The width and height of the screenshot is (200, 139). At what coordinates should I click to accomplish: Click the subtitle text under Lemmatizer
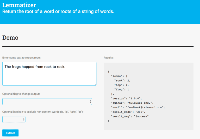point(58,11)
